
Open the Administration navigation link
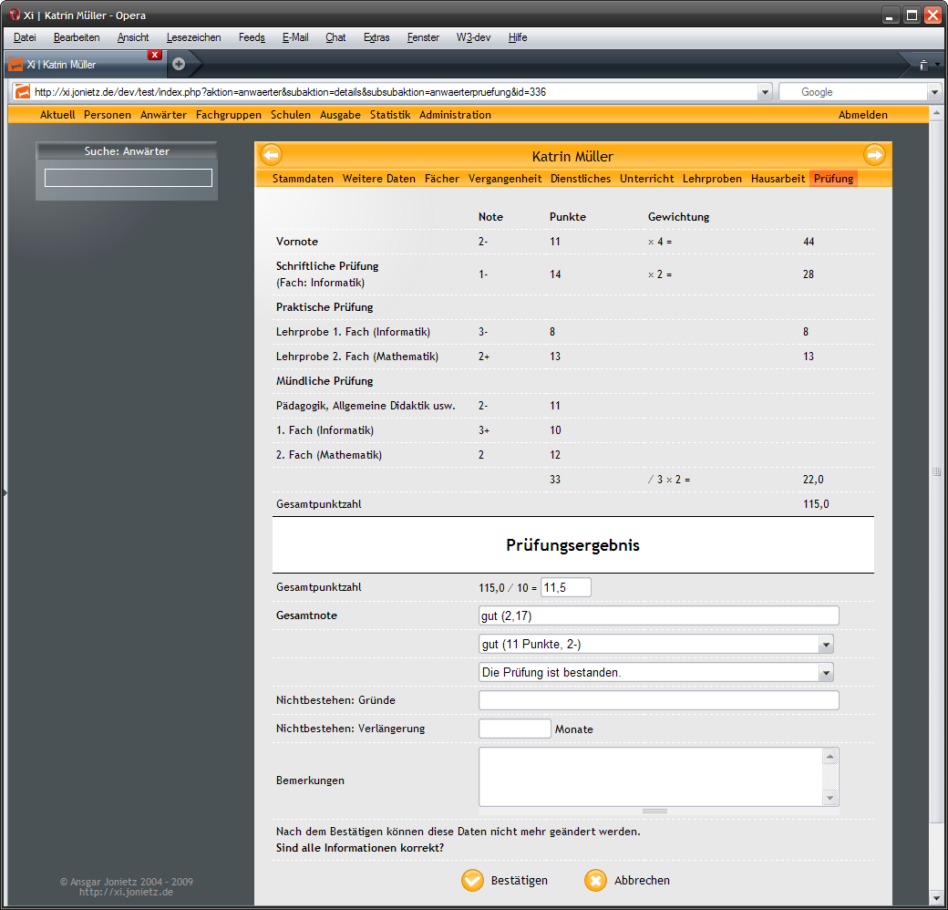tap(455, 115)
